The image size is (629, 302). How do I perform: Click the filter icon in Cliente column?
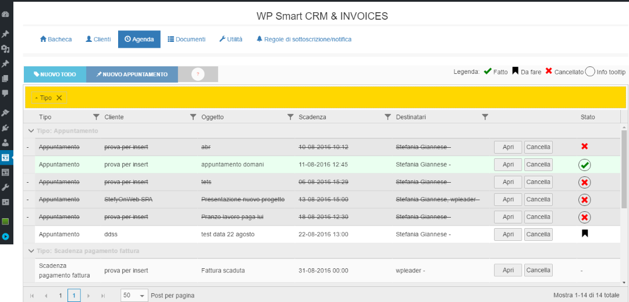(x=193, y=117)
